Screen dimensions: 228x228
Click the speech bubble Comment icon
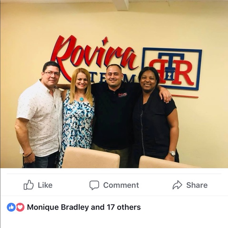pyautogui.click(x=94, y=185)
